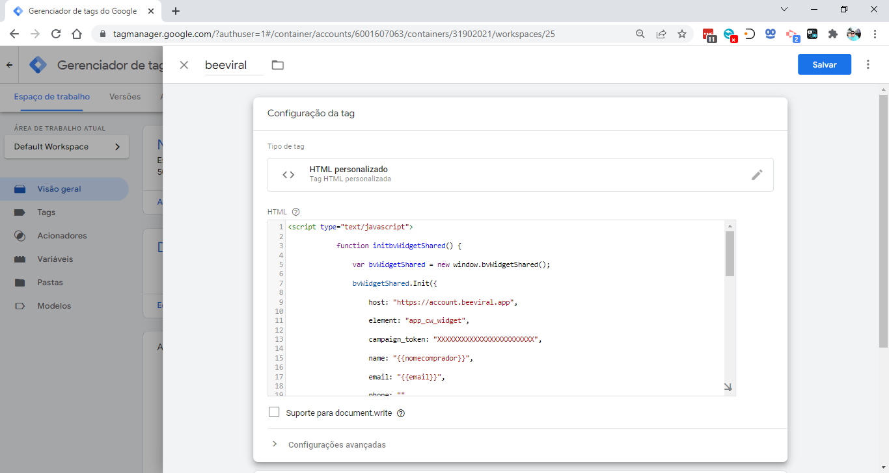Open the browser extensions puzzle icon
Screen dimensions: 889x473
832,34
